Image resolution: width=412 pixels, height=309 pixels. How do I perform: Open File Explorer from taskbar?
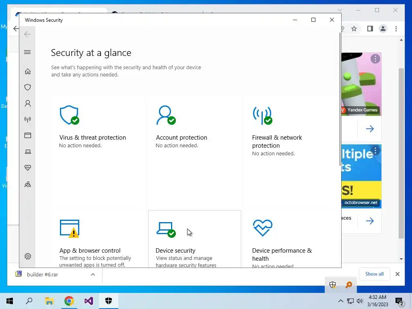click(49, 301)
